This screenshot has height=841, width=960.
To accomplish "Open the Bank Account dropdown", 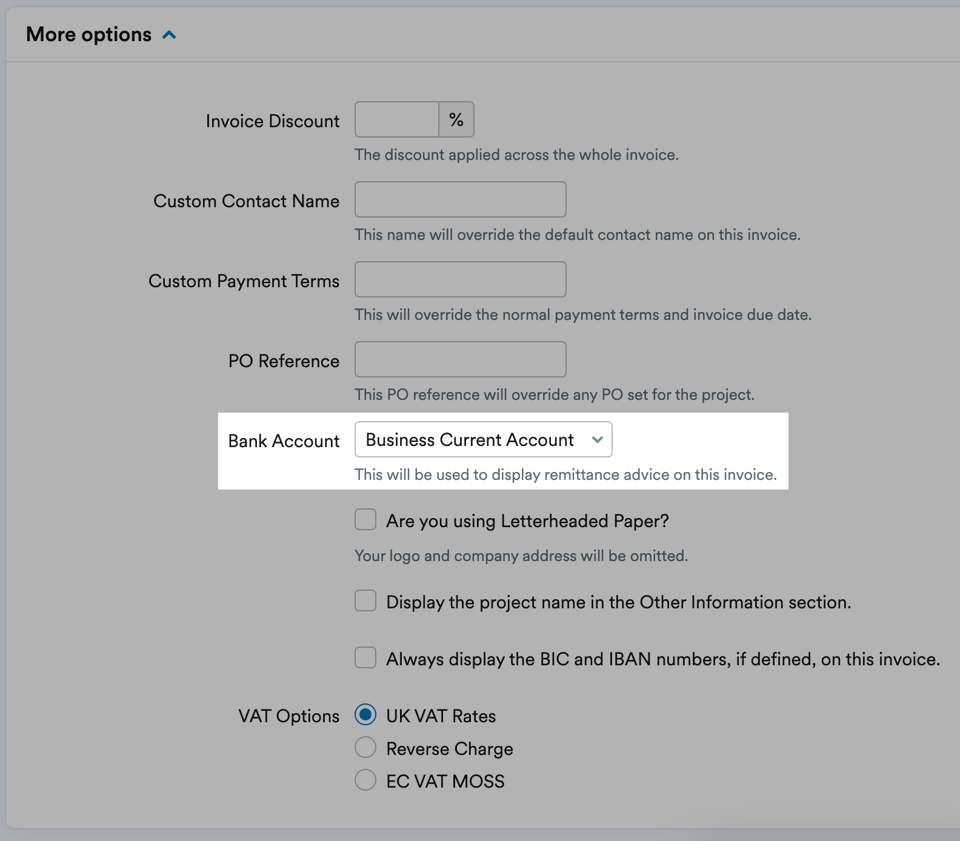I will tap(483, 439).
